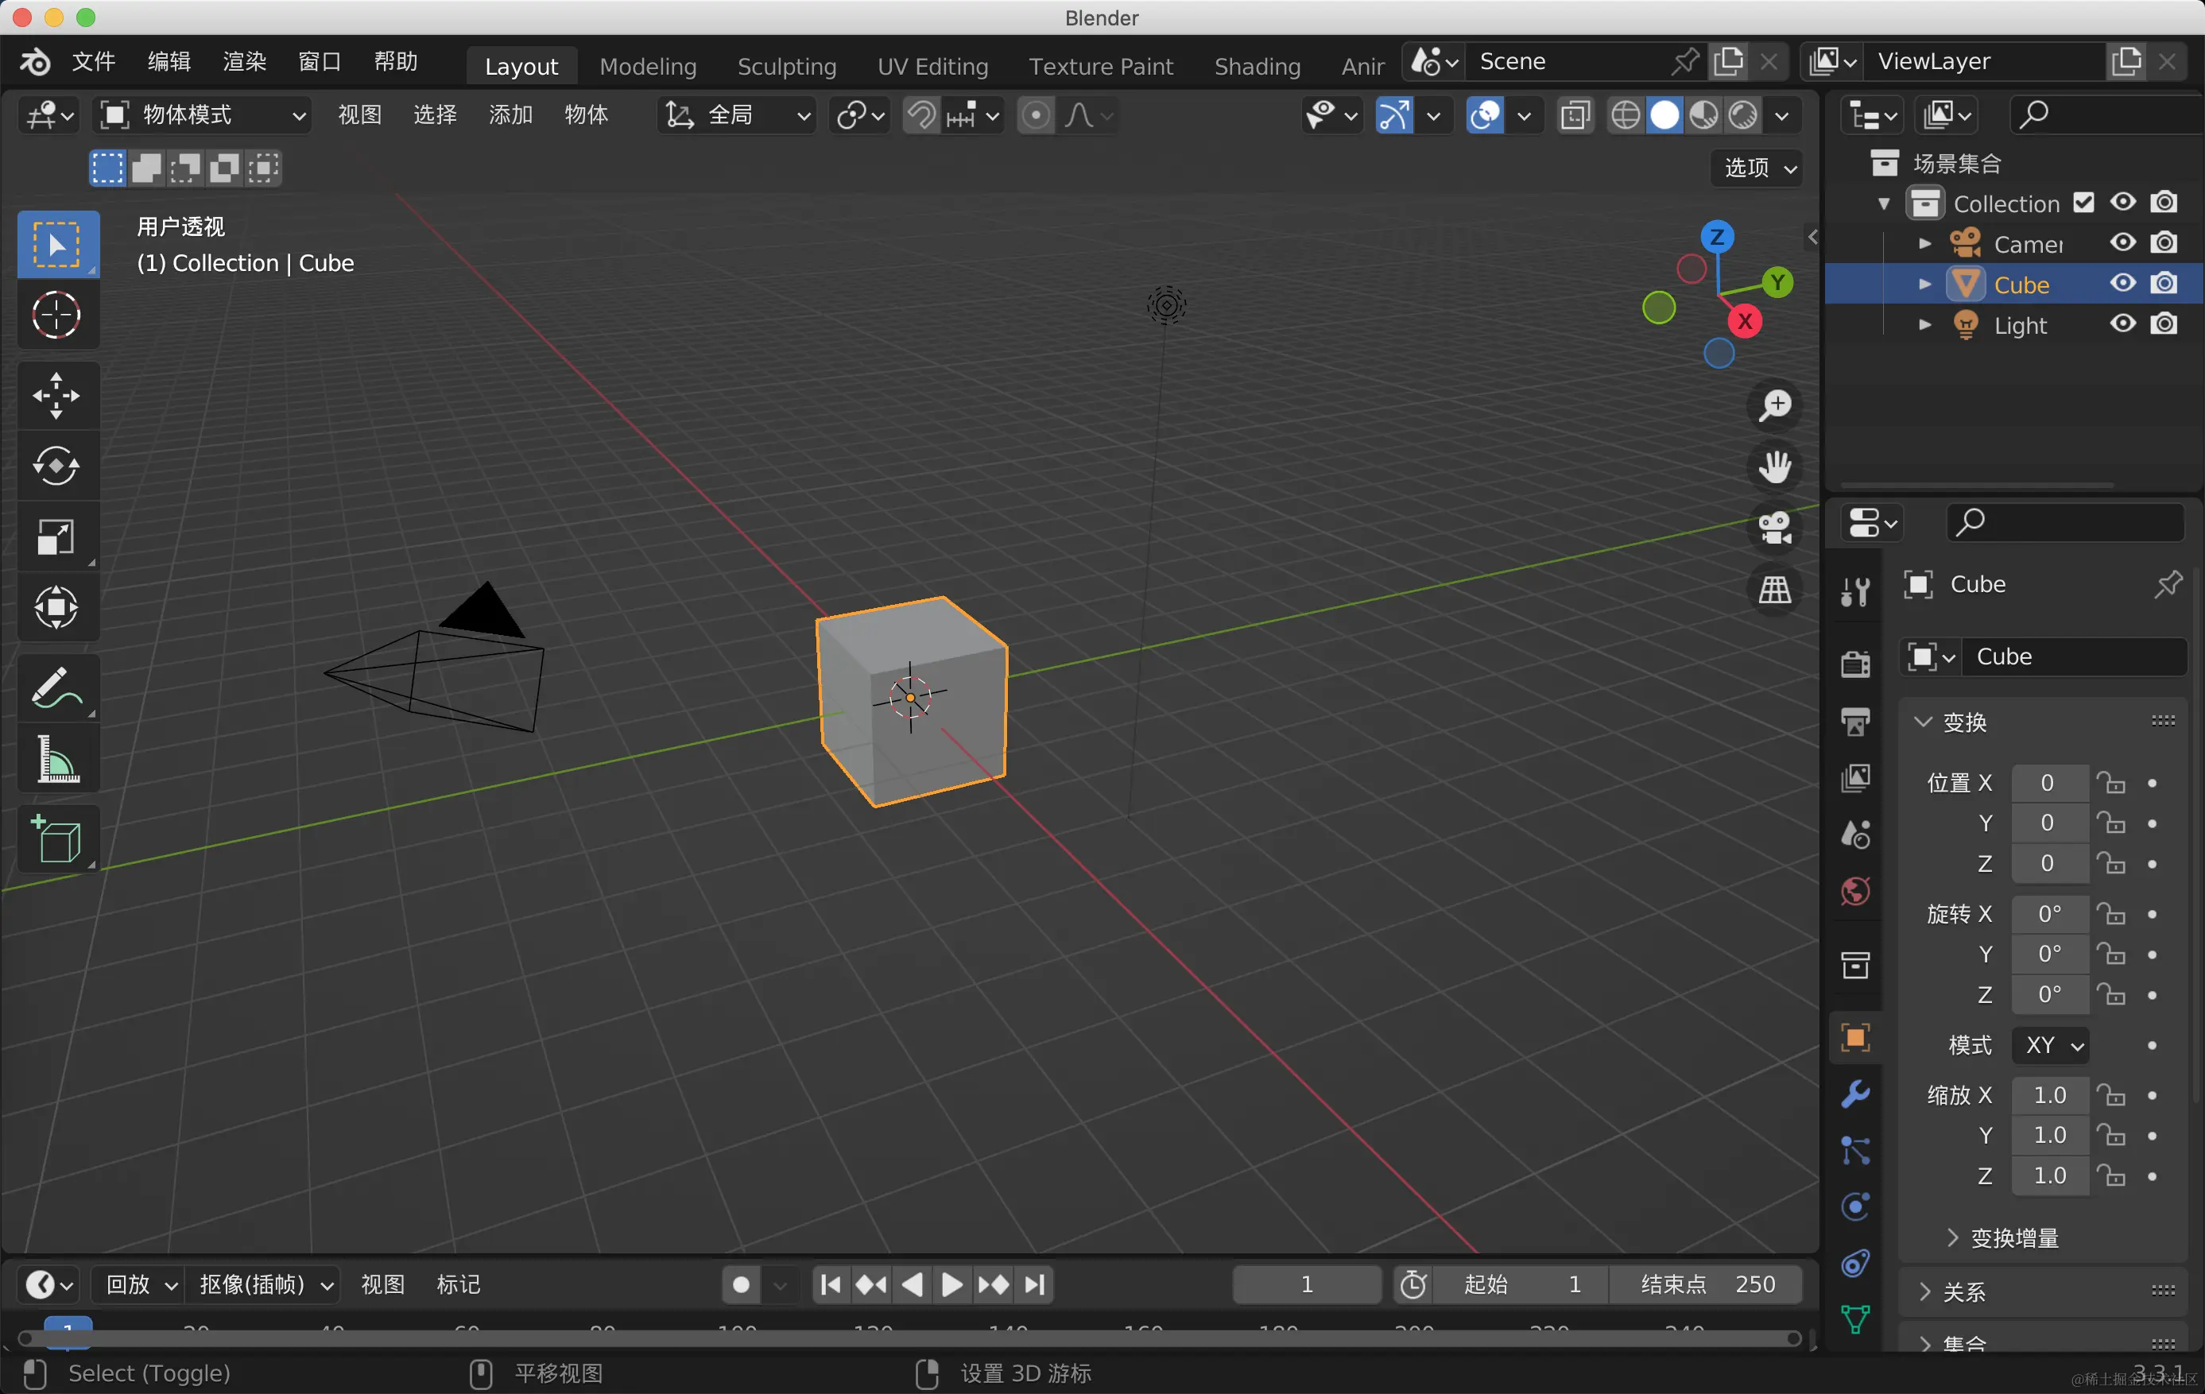Select the Scale tool
Image resolution: width=2205 pixels, height=1394 pixels.
coord(56,537)
